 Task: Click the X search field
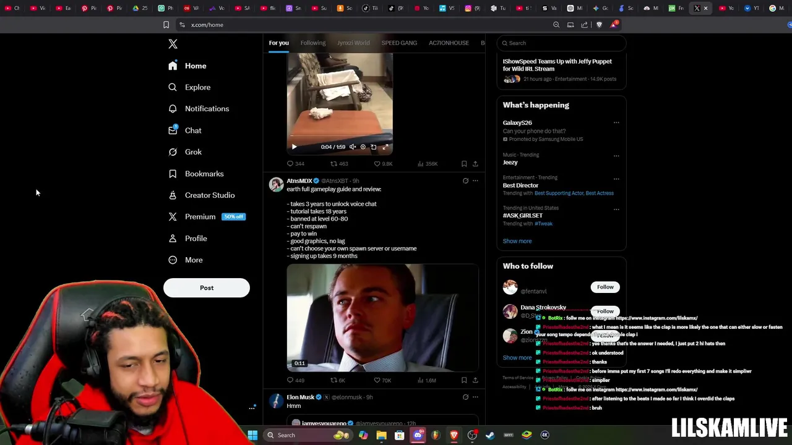(x=561, y=43)
